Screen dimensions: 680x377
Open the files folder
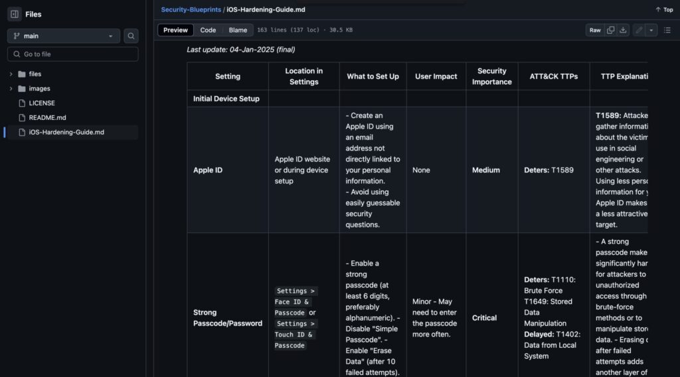[35, 74]
